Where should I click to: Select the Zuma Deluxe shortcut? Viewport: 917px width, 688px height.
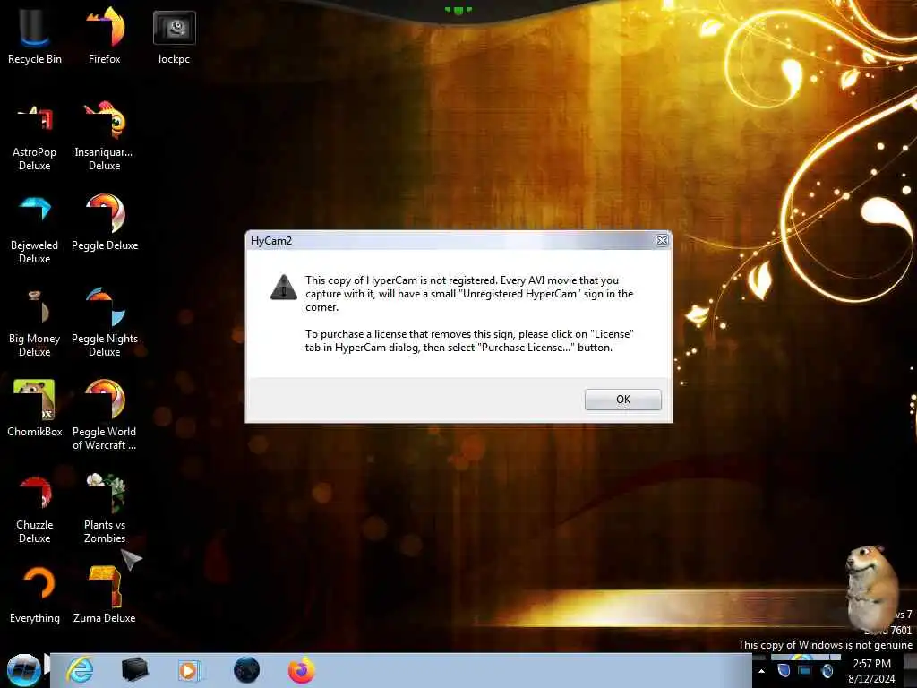point(105,596)
